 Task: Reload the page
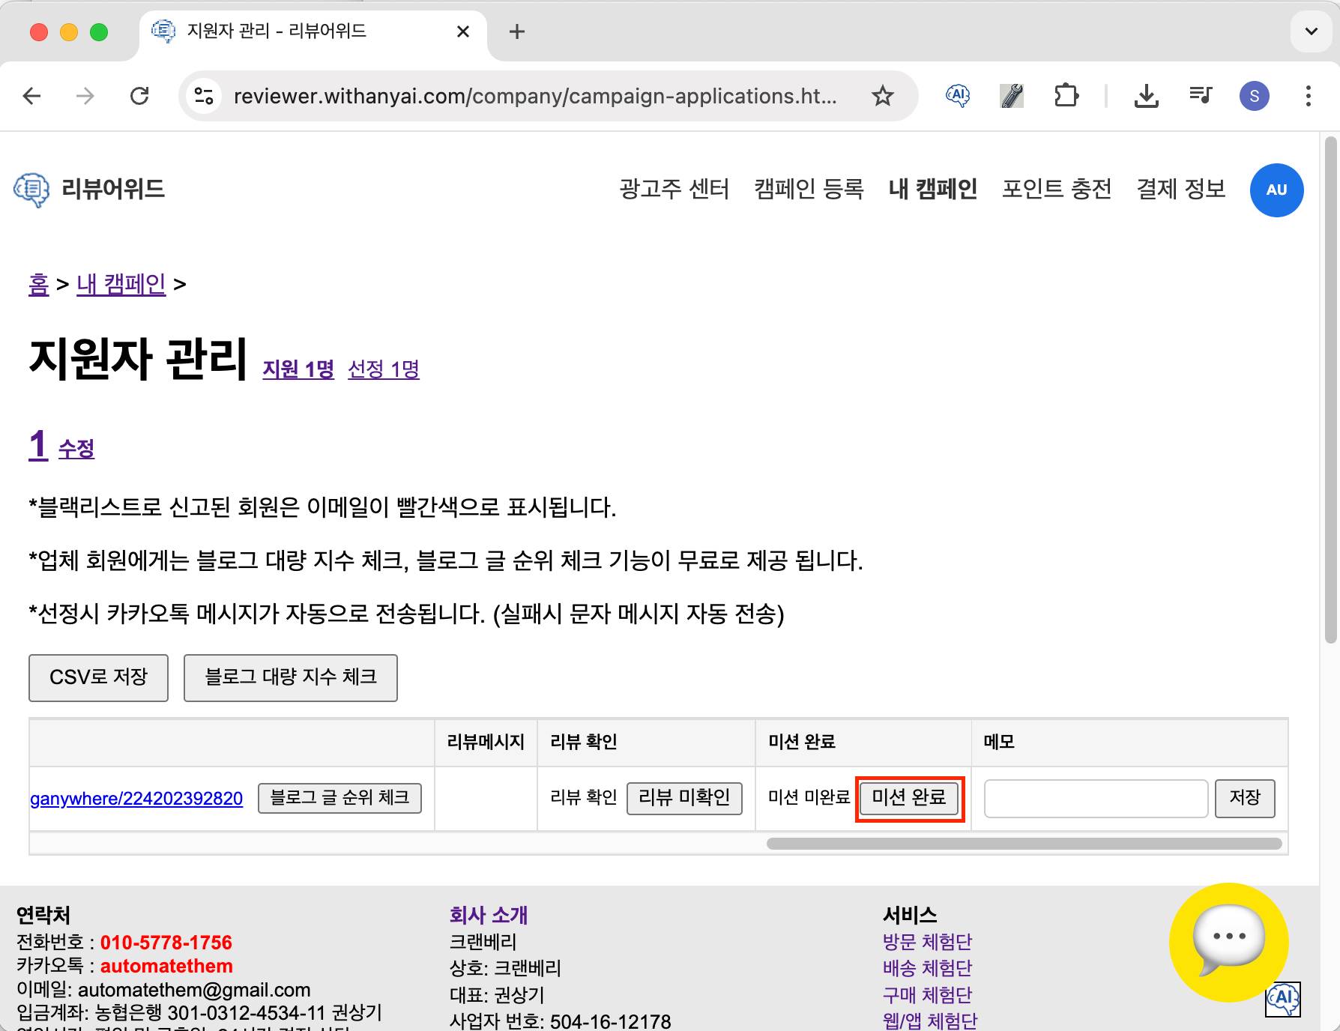pyautogui.click(x=139, y=96)
